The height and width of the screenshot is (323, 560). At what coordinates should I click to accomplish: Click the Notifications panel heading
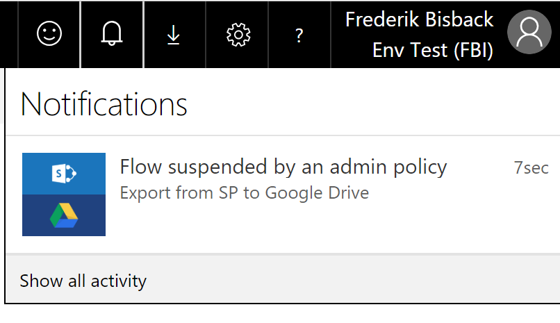pyautogui.click(x=104, y=104)
